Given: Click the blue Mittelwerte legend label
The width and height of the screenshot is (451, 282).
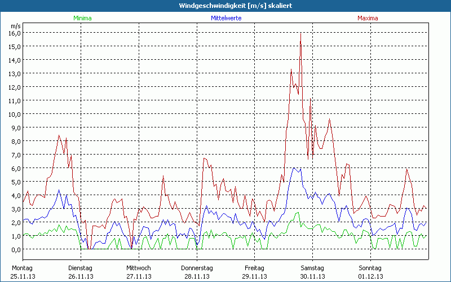Looking at the screenshot, I should click(226, 18).
